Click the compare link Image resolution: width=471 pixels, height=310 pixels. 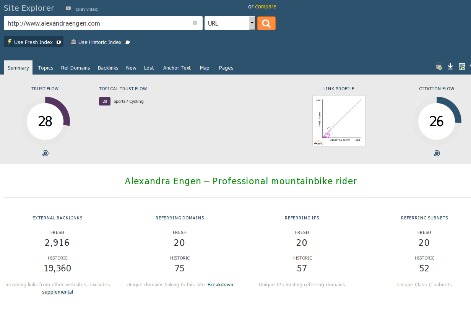pyautogui.click(x=266, y=6)
